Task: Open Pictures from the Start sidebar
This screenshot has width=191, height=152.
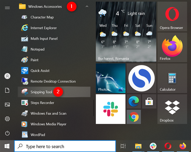Action: (7, 104)
